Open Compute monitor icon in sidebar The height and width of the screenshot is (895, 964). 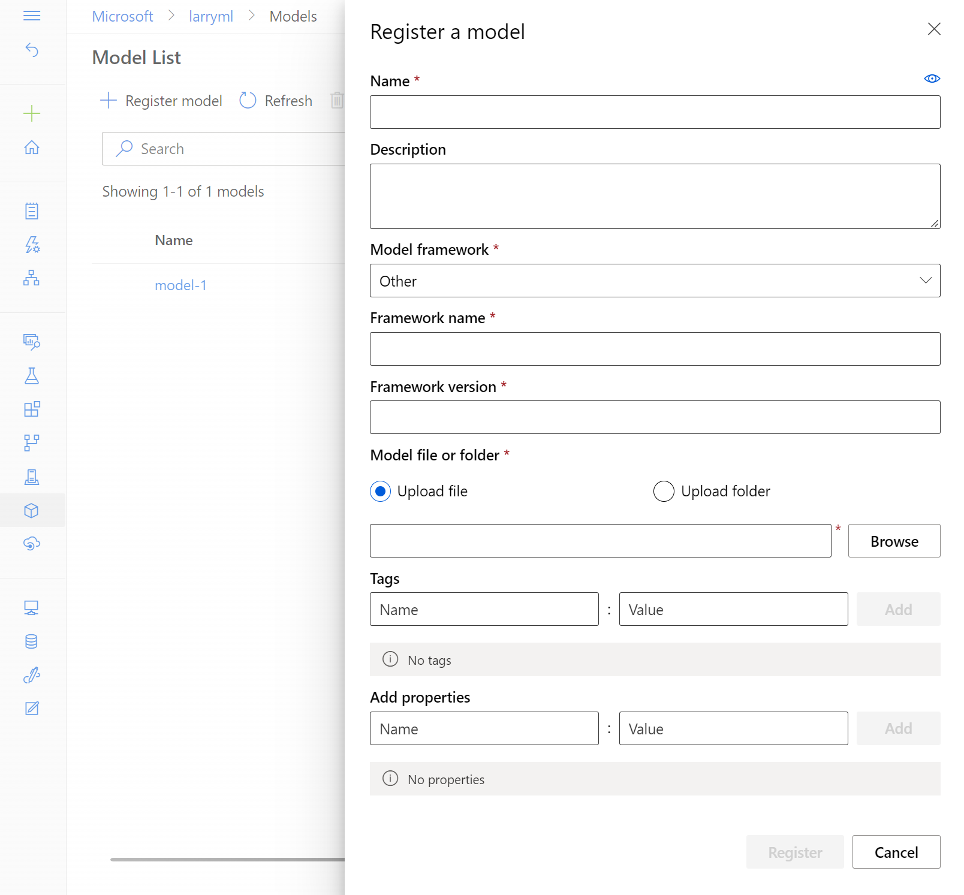click(32, 608)
